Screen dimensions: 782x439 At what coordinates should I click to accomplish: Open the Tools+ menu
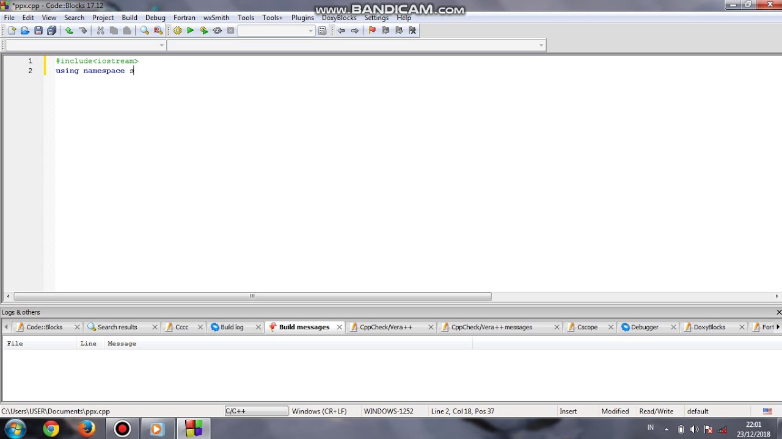272,18
